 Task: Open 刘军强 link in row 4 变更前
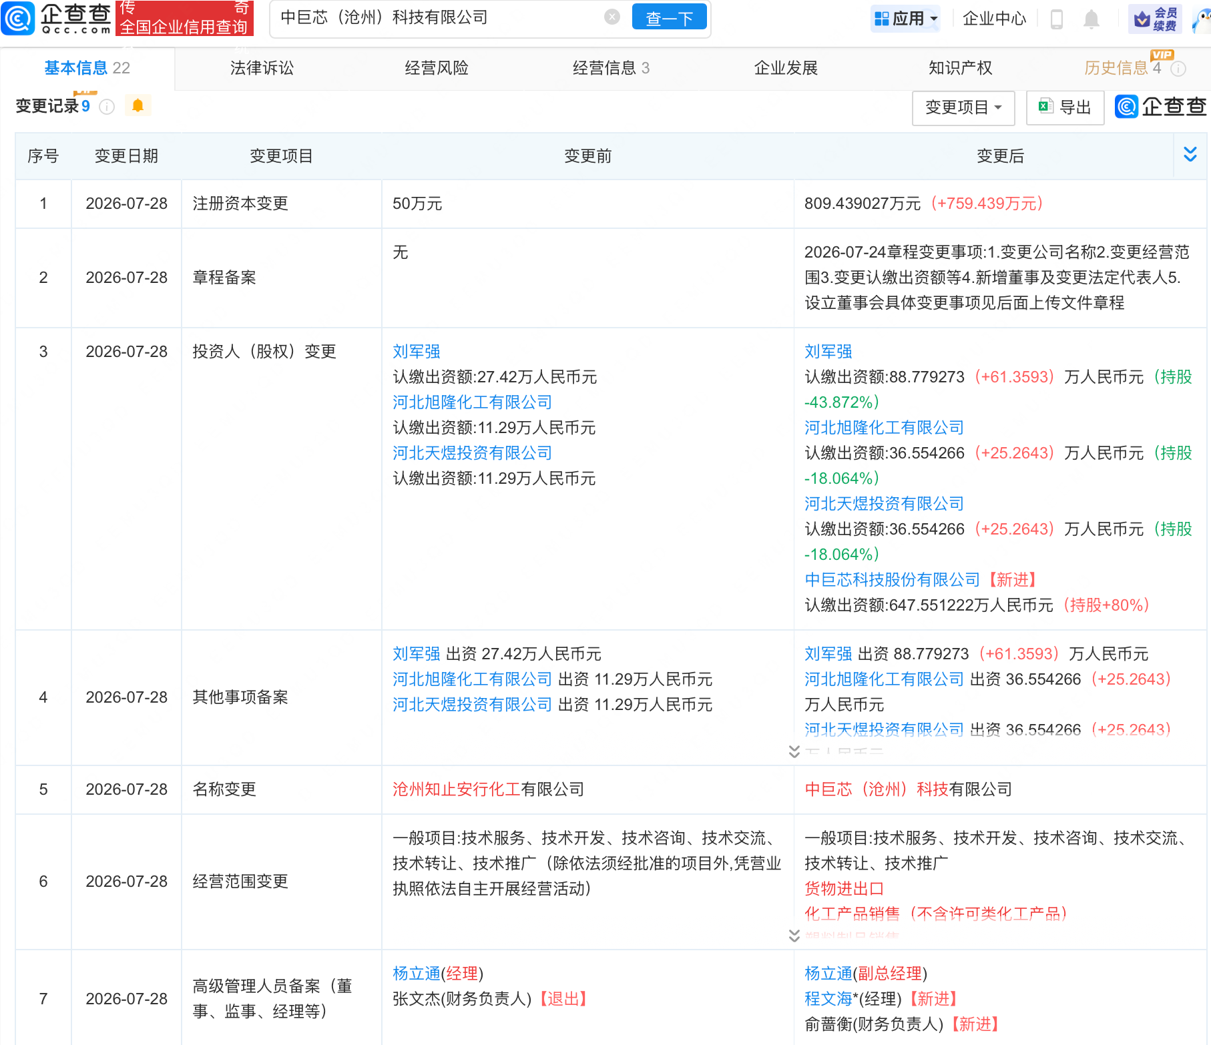(416, 654)
